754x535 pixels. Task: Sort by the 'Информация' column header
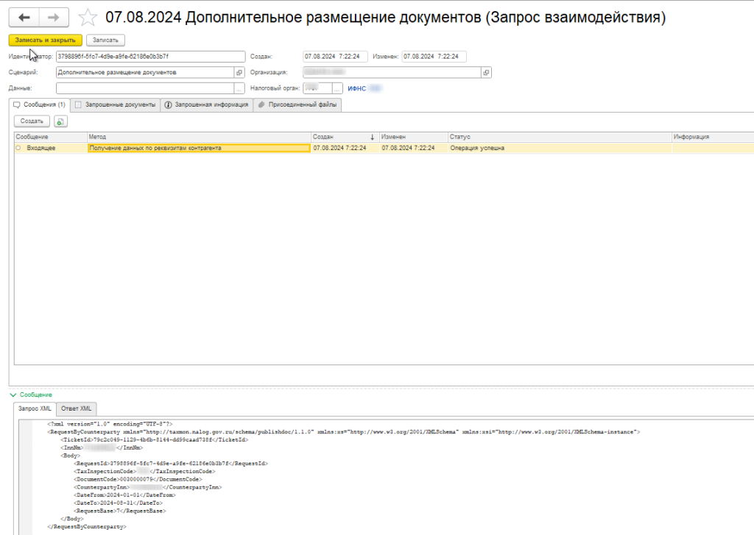click(x=713, y=137)
